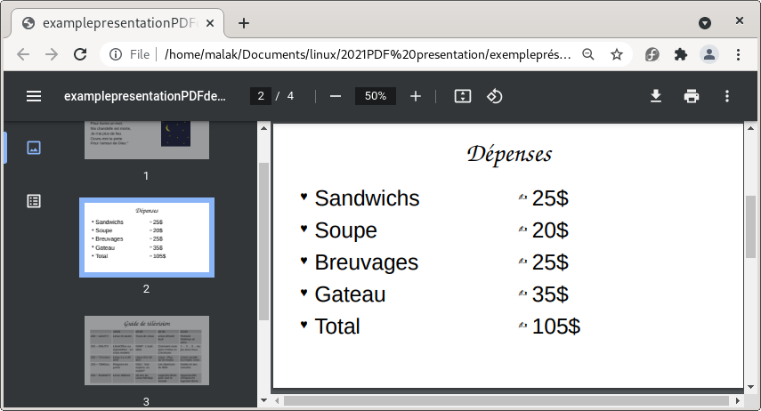Click the file path address bar
Viewport: 761px width, 411px height.
point(368,54)
